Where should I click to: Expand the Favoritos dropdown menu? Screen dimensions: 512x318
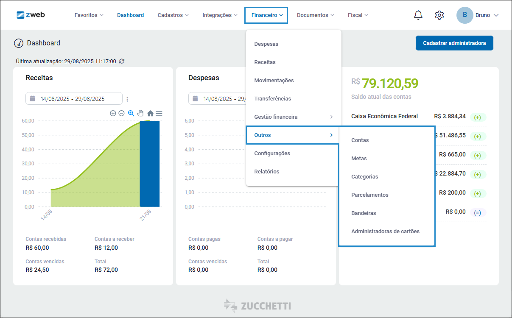89,15
